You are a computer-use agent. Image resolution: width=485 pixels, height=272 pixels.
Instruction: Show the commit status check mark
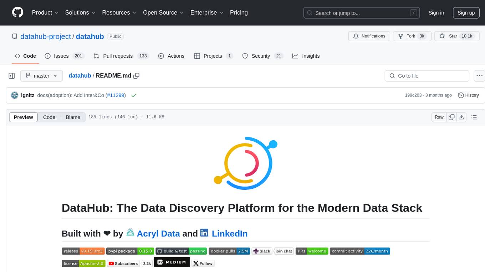click(x=134, y=95)
